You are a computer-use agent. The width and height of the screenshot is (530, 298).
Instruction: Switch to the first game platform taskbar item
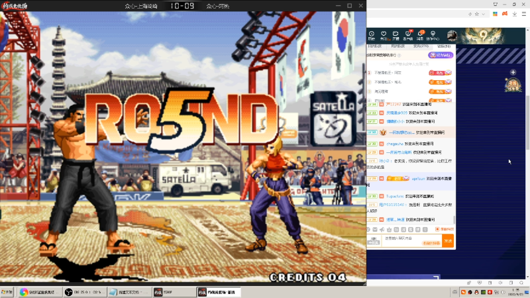(174, 292)
